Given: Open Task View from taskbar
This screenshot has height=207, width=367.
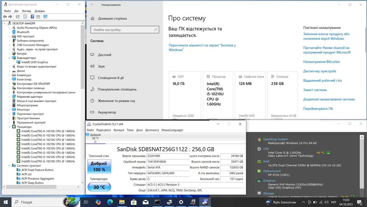Looking at the screenshot, I should tap(86, 202).
